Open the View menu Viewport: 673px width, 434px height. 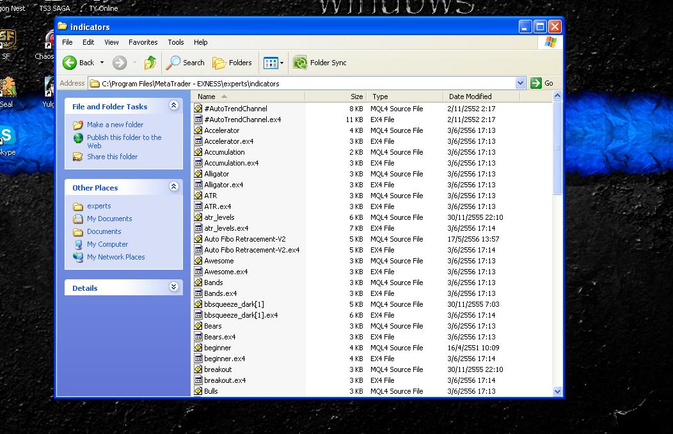[x=111, y=42]
